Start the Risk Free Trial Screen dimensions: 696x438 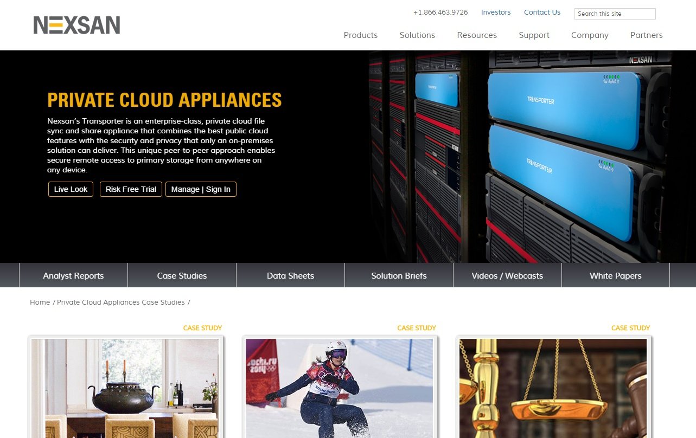coord(131,189)
